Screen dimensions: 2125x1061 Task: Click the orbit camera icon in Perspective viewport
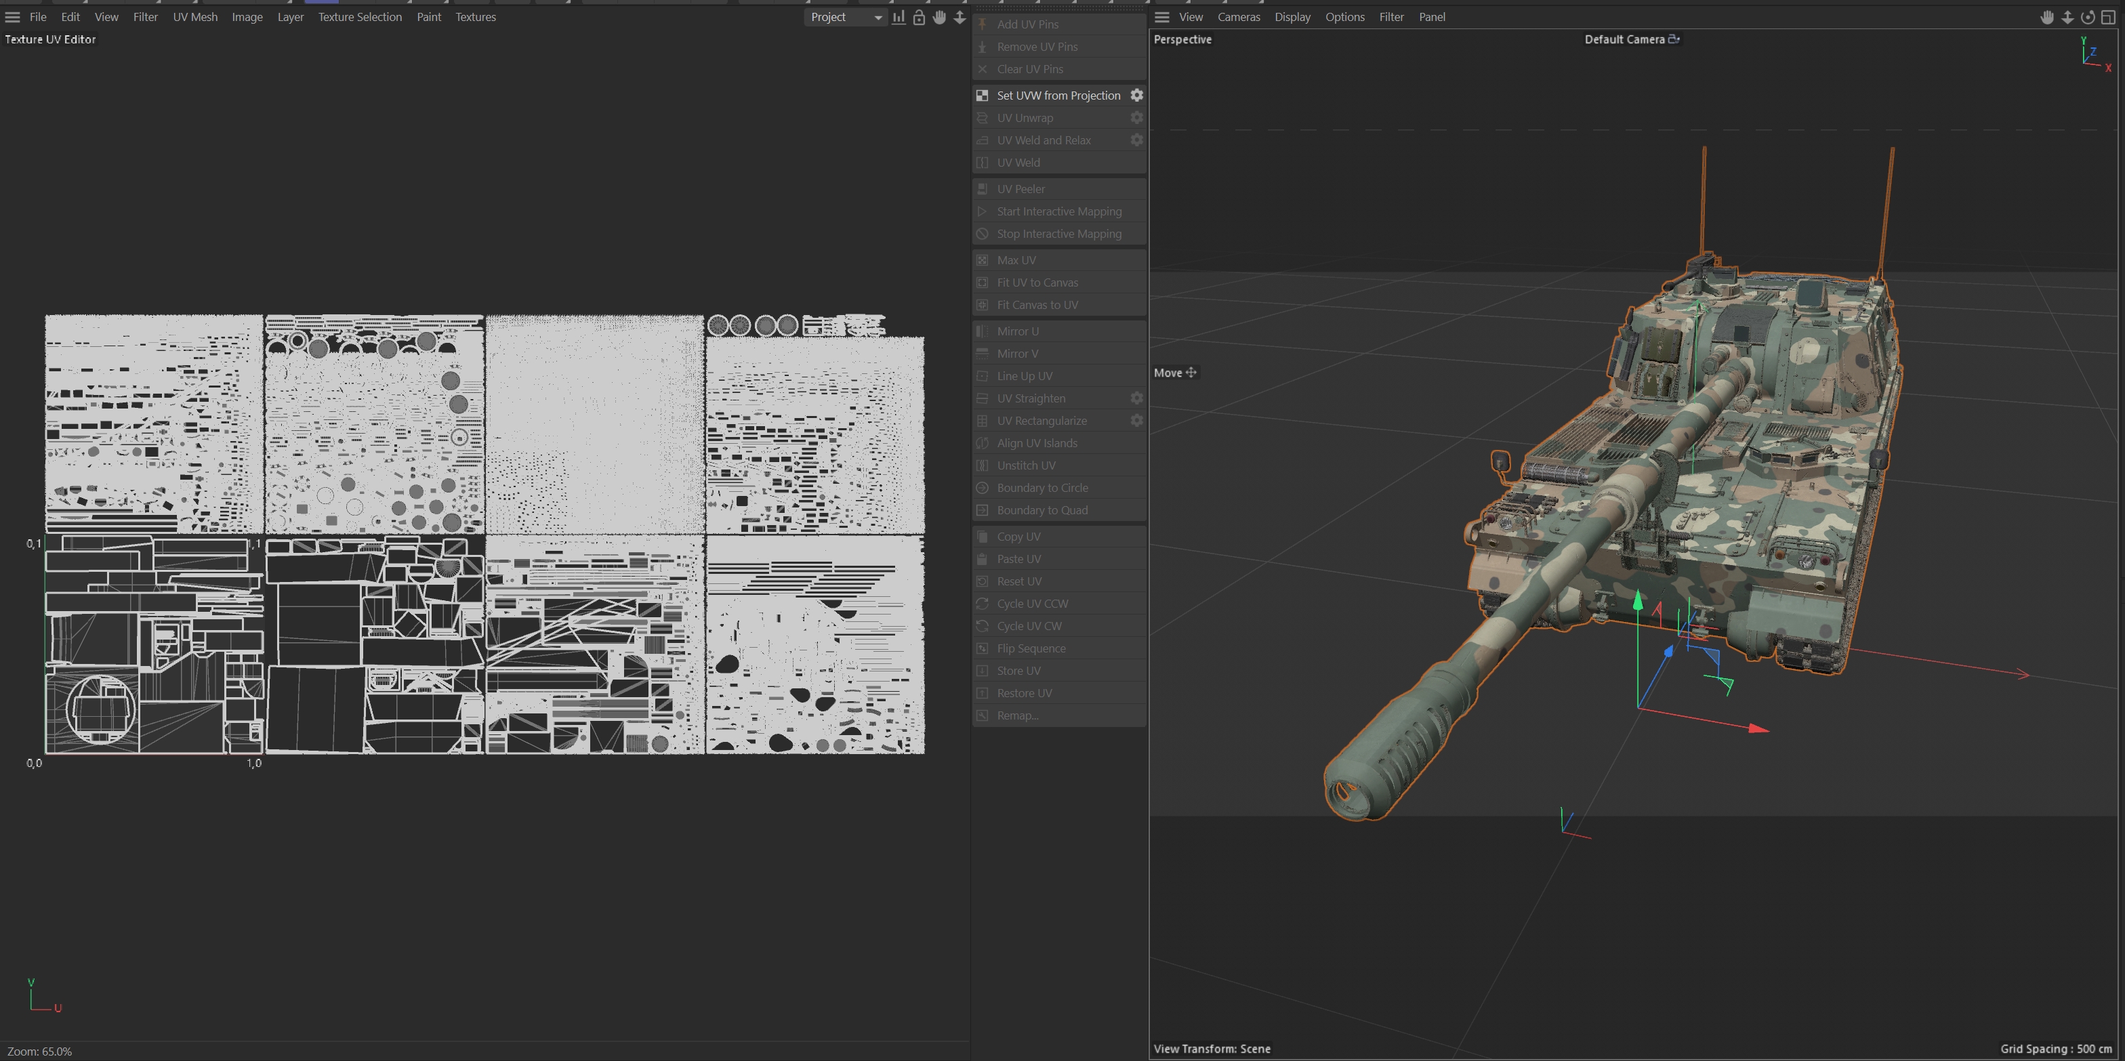2087,18
